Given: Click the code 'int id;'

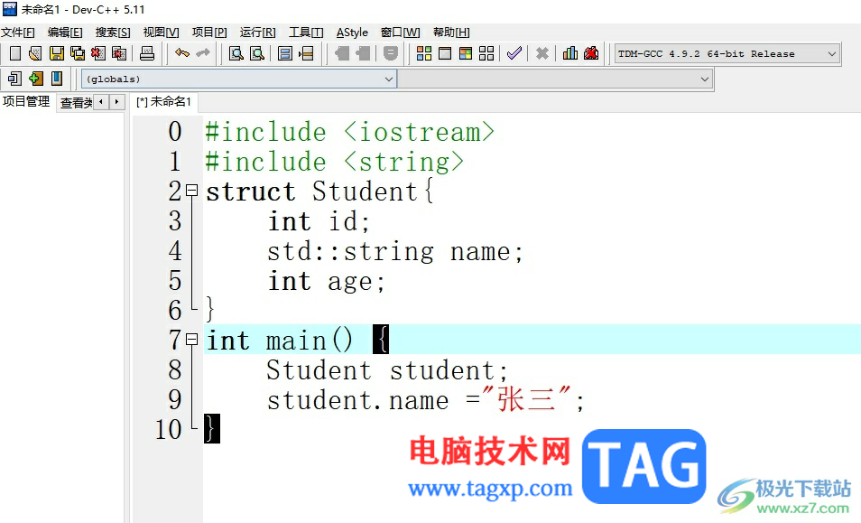Looking at the screenshot, I should [319, 221].
